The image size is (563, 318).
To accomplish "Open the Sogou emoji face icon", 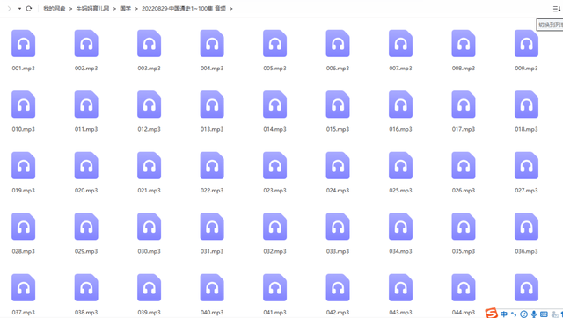I will 524,314.
